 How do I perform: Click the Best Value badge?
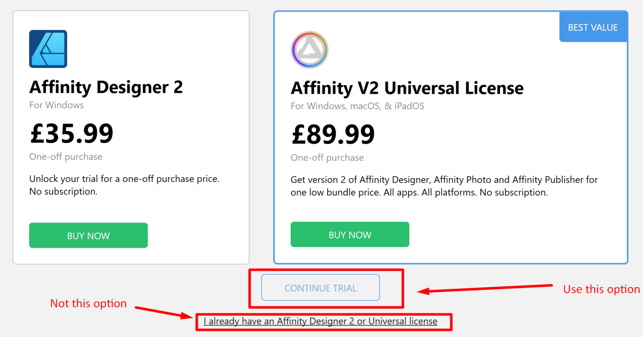(x=593, y=27)
